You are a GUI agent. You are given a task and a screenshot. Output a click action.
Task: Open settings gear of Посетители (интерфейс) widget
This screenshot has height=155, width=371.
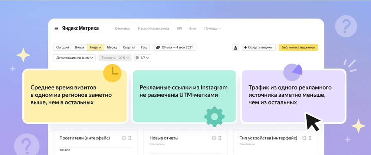coord(124,138)
